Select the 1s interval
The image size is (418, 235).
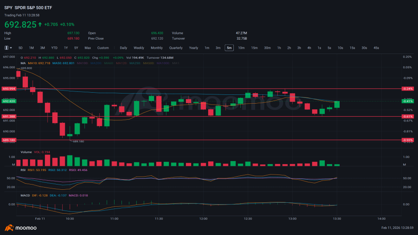pyautogui.click(x=319, y=48)
